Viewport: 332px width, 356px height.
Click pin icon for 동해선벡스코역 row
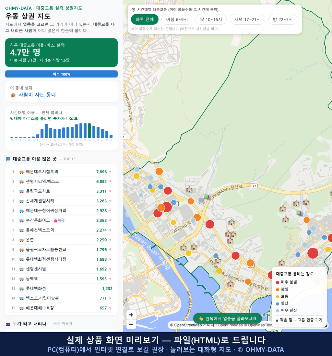(x=110, y=230)
